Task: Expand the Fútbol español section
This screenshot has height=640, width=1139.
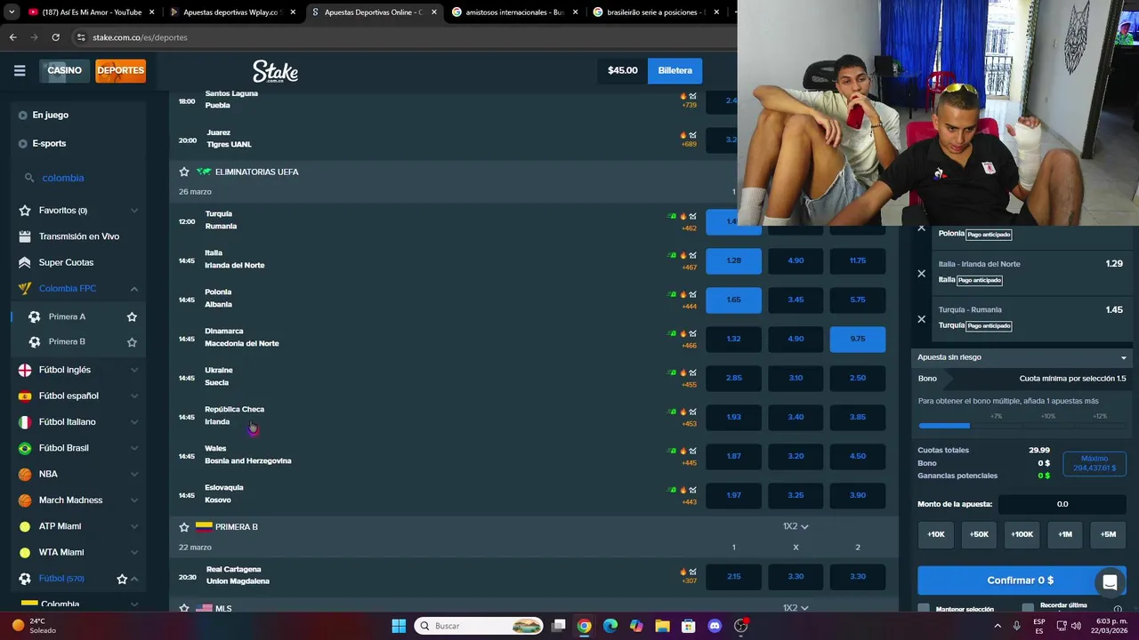Action: 134,396
